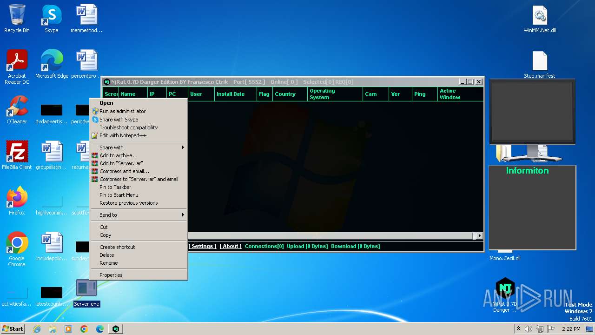Click the Active Window column header
Screen dimensions: 595x335
point(461,94)
